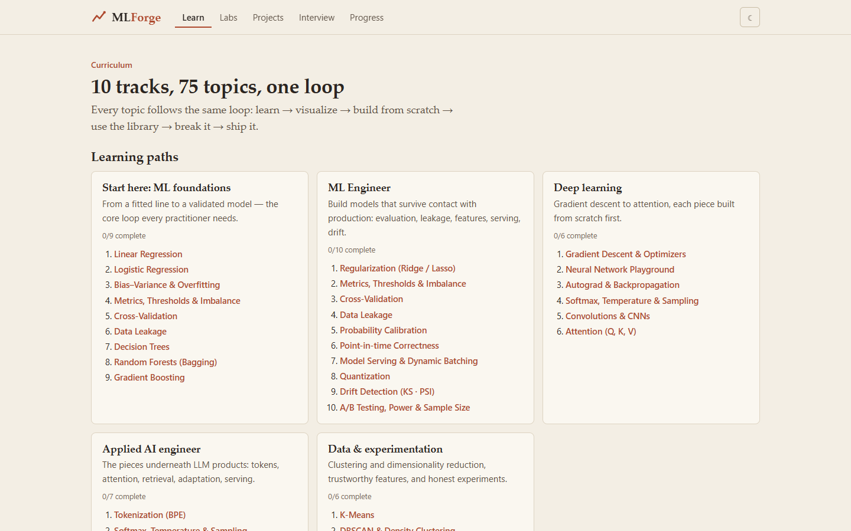Click '0/6 complete' in the Deep learning card

pyautogui.click(x=576, y=236)
